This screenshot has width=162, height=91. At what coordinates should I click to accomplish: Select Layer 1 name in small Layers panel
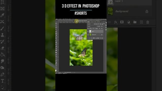[x=93, y=31]
